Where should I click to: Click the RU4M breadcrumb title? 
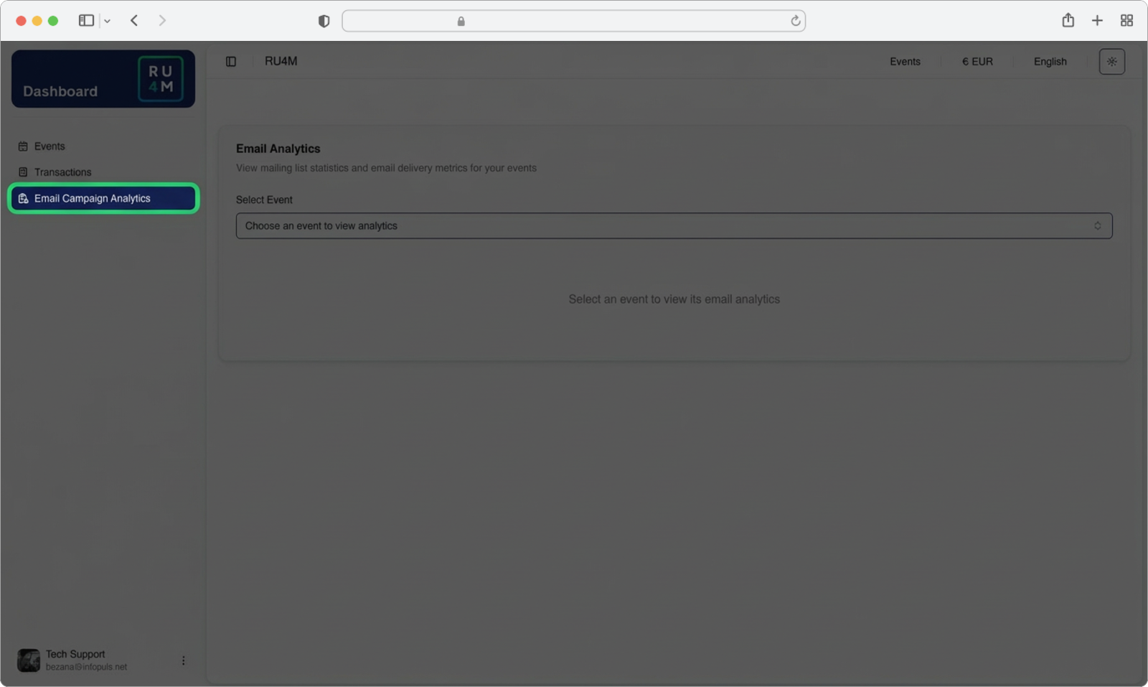[281, 62]
